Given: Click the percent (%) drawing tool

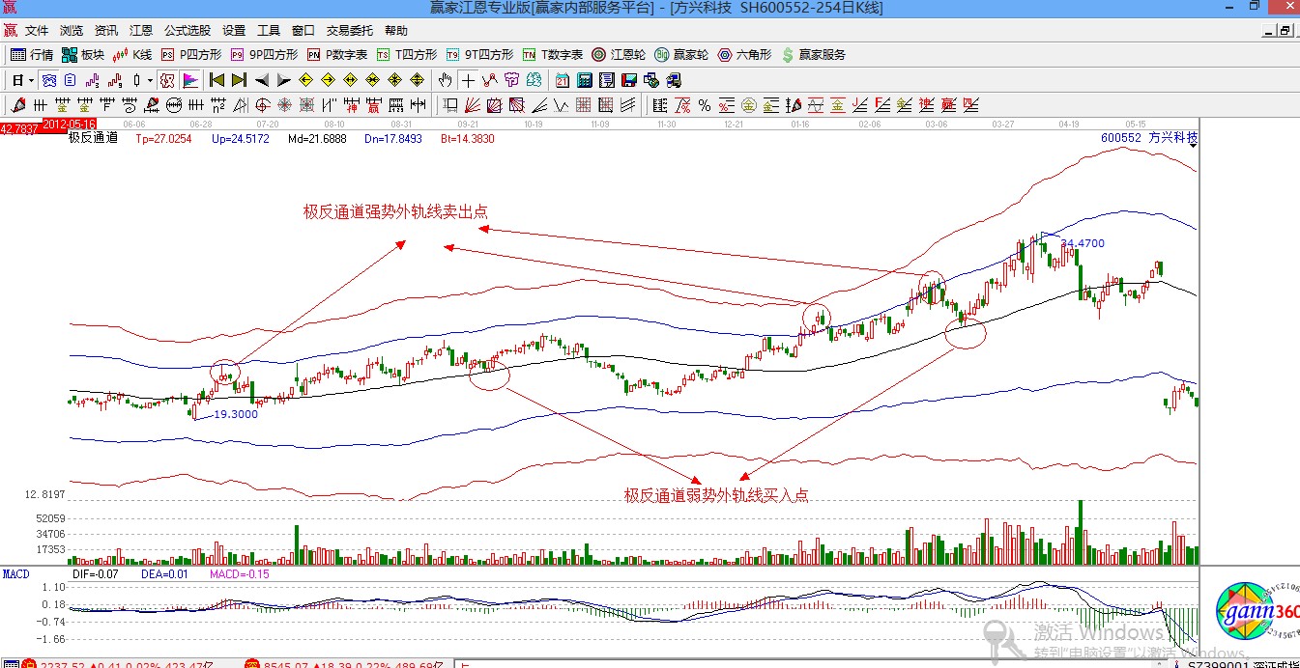Looking at the screenshot, I should (x=705, y=105).
